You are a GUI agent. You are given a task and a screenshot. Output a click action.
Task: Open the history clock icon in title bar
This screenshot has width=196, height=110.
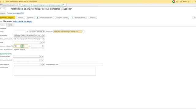177,2
